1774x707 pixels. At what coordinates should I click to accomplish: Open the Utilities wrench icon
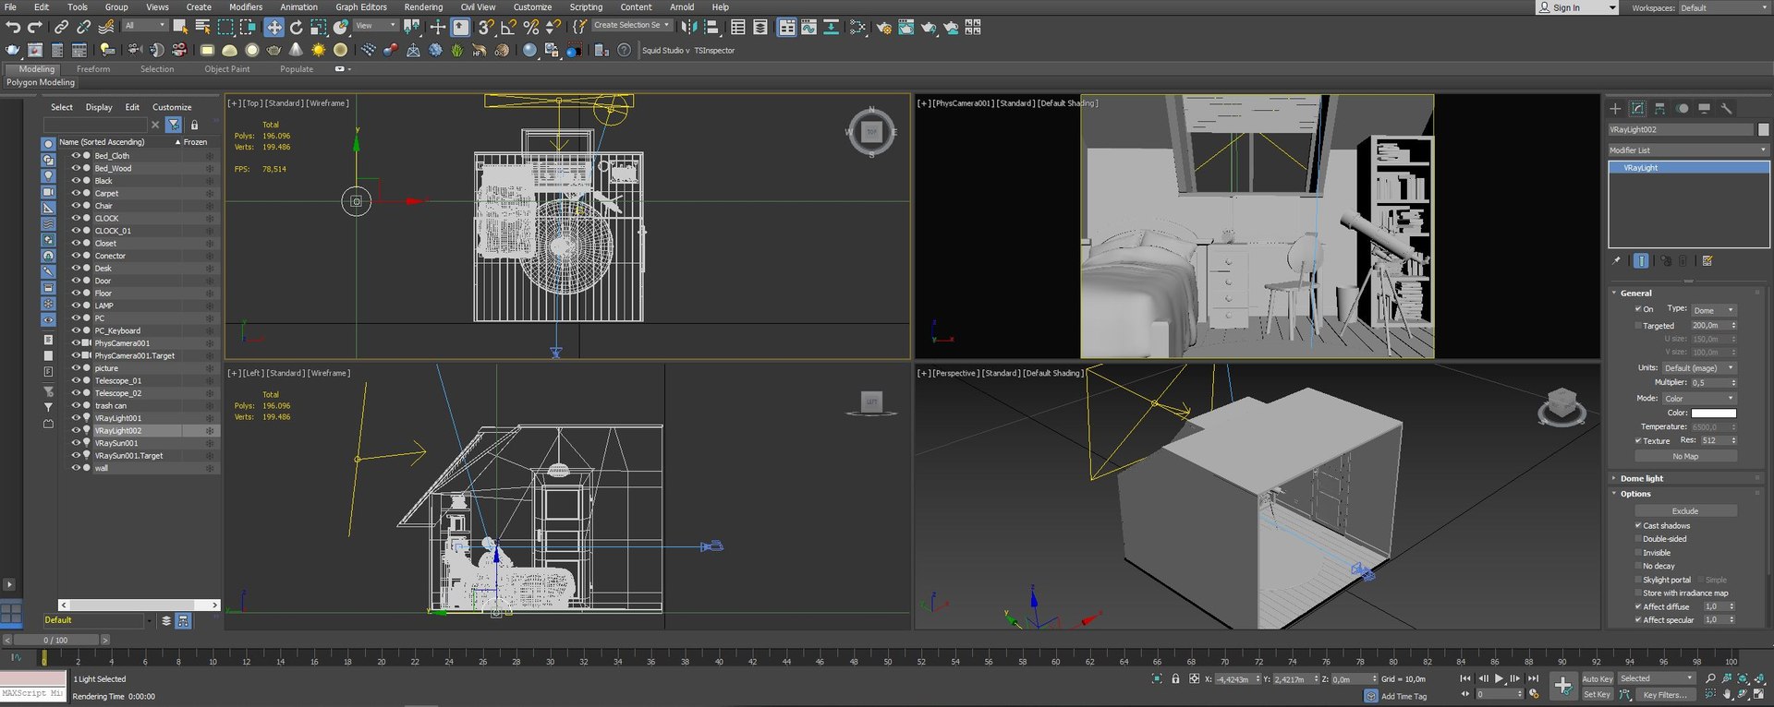[1726, 109]
